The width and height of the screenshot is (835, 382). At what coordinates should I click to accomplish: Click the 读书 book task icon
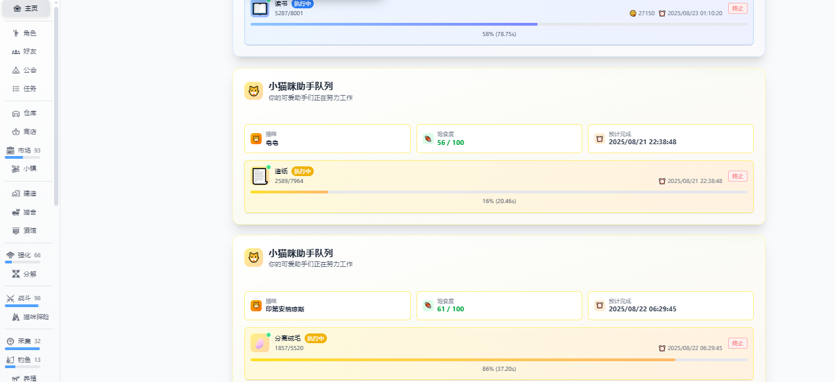[x=260, y=8]
